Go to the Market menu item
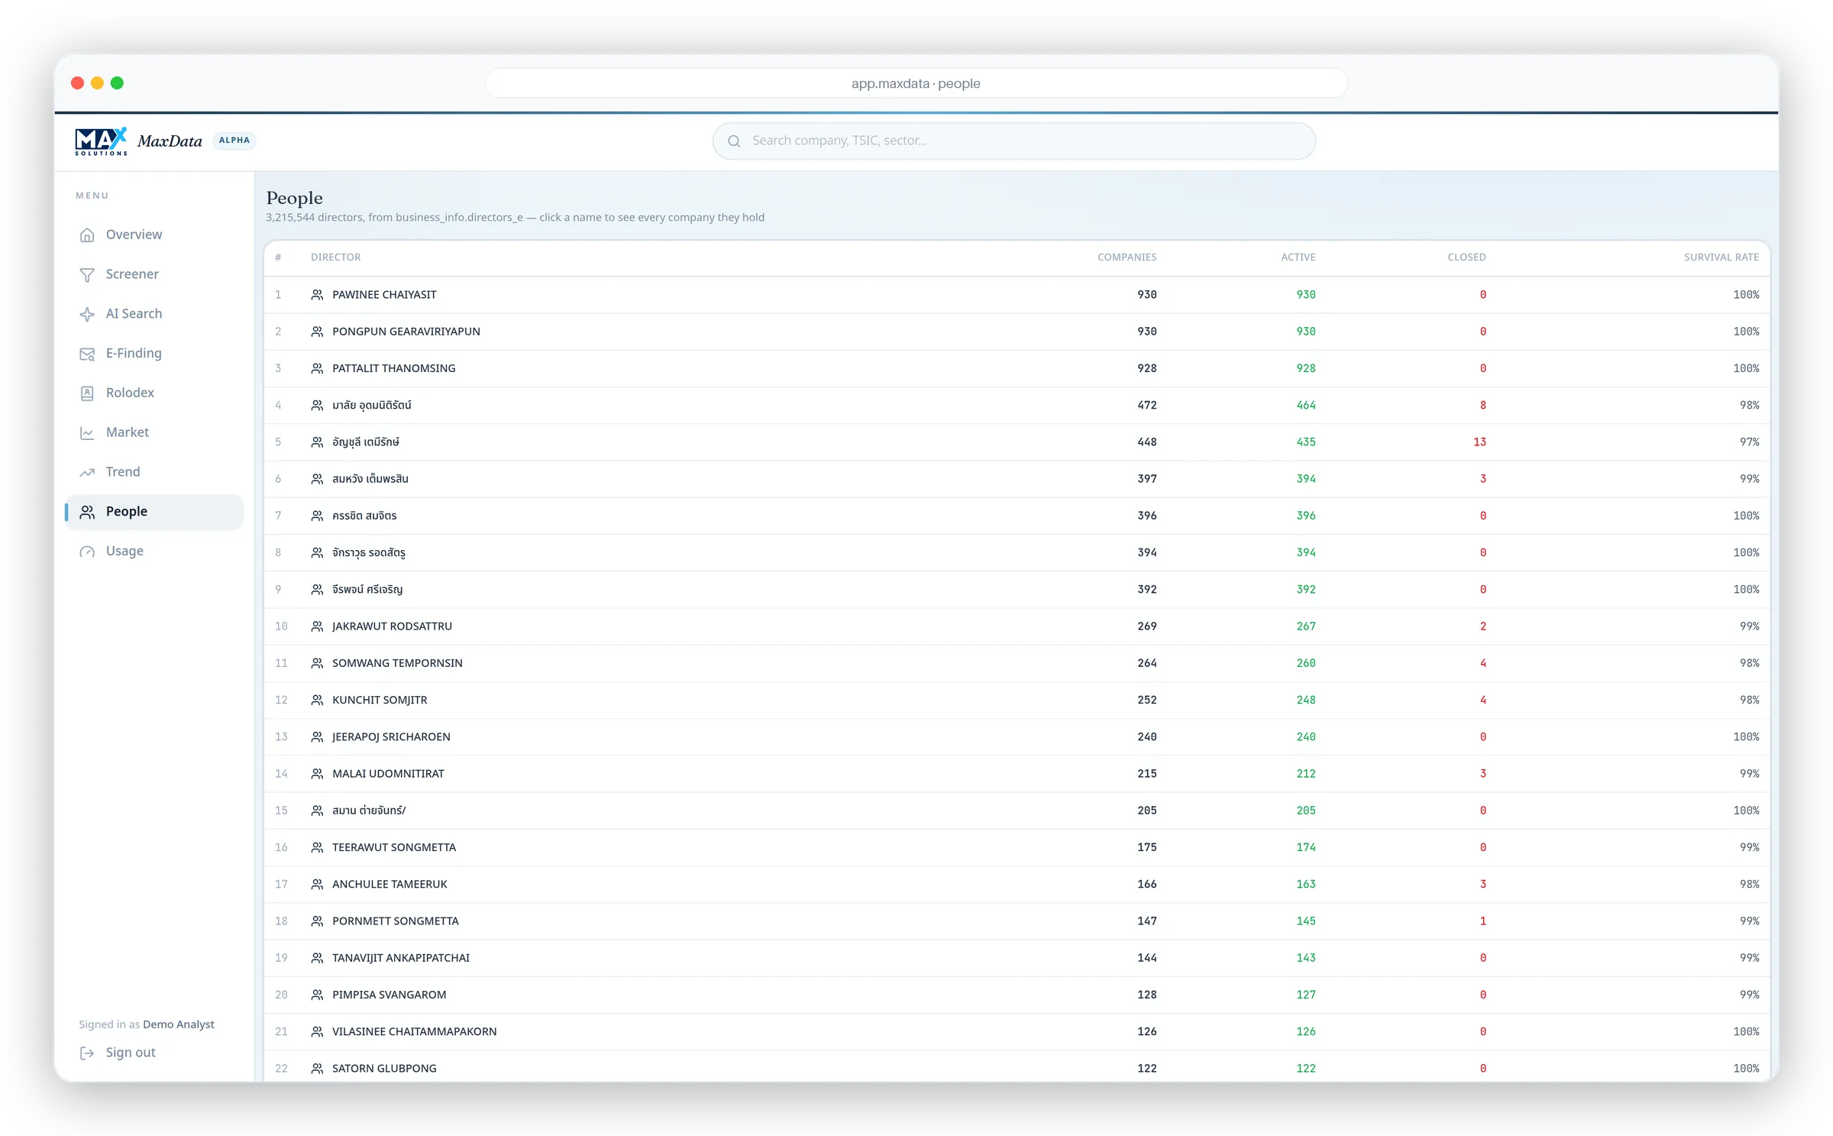The image size is (1833, 1136). [x=154, y=432]
